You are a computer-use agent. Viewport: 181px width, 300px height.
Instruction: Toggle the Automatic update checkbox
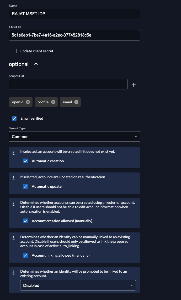click(25, 186)
